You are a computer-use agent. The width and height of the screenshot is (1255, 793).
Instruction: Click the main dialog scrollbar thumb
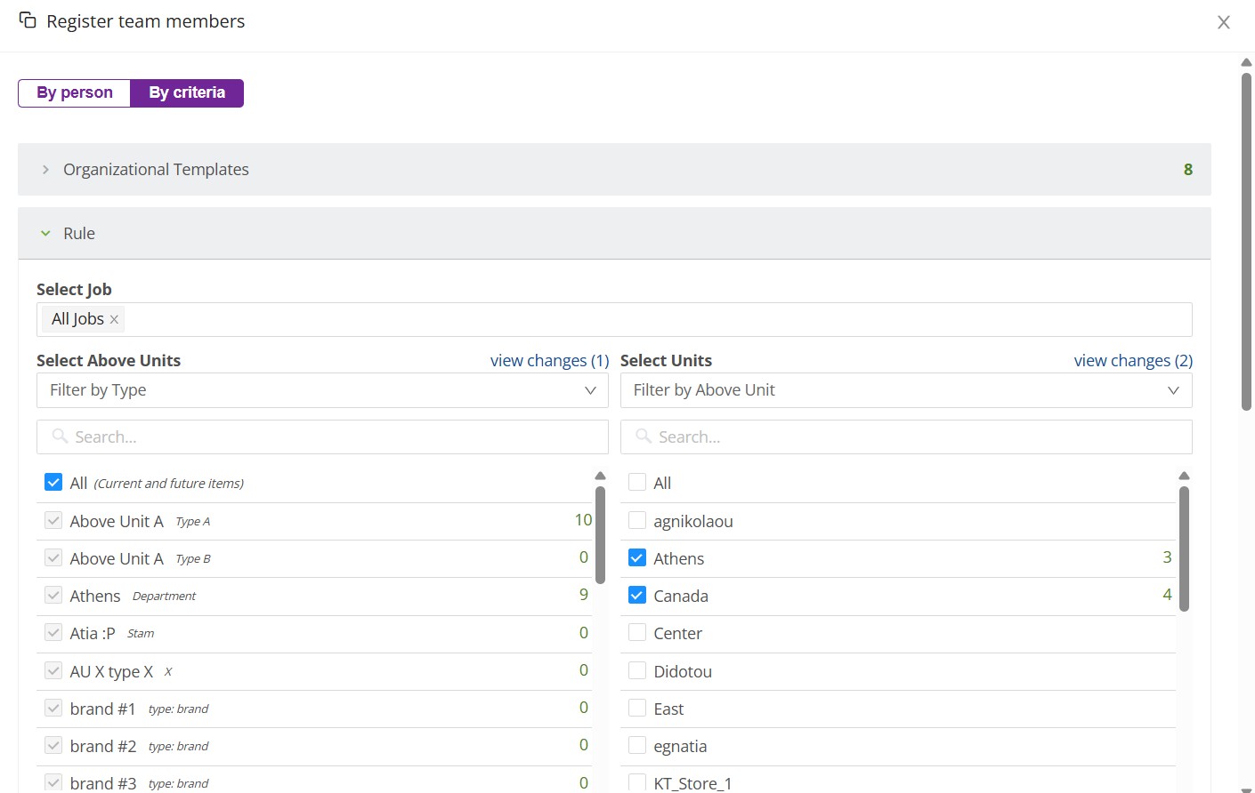[1246, 241]
